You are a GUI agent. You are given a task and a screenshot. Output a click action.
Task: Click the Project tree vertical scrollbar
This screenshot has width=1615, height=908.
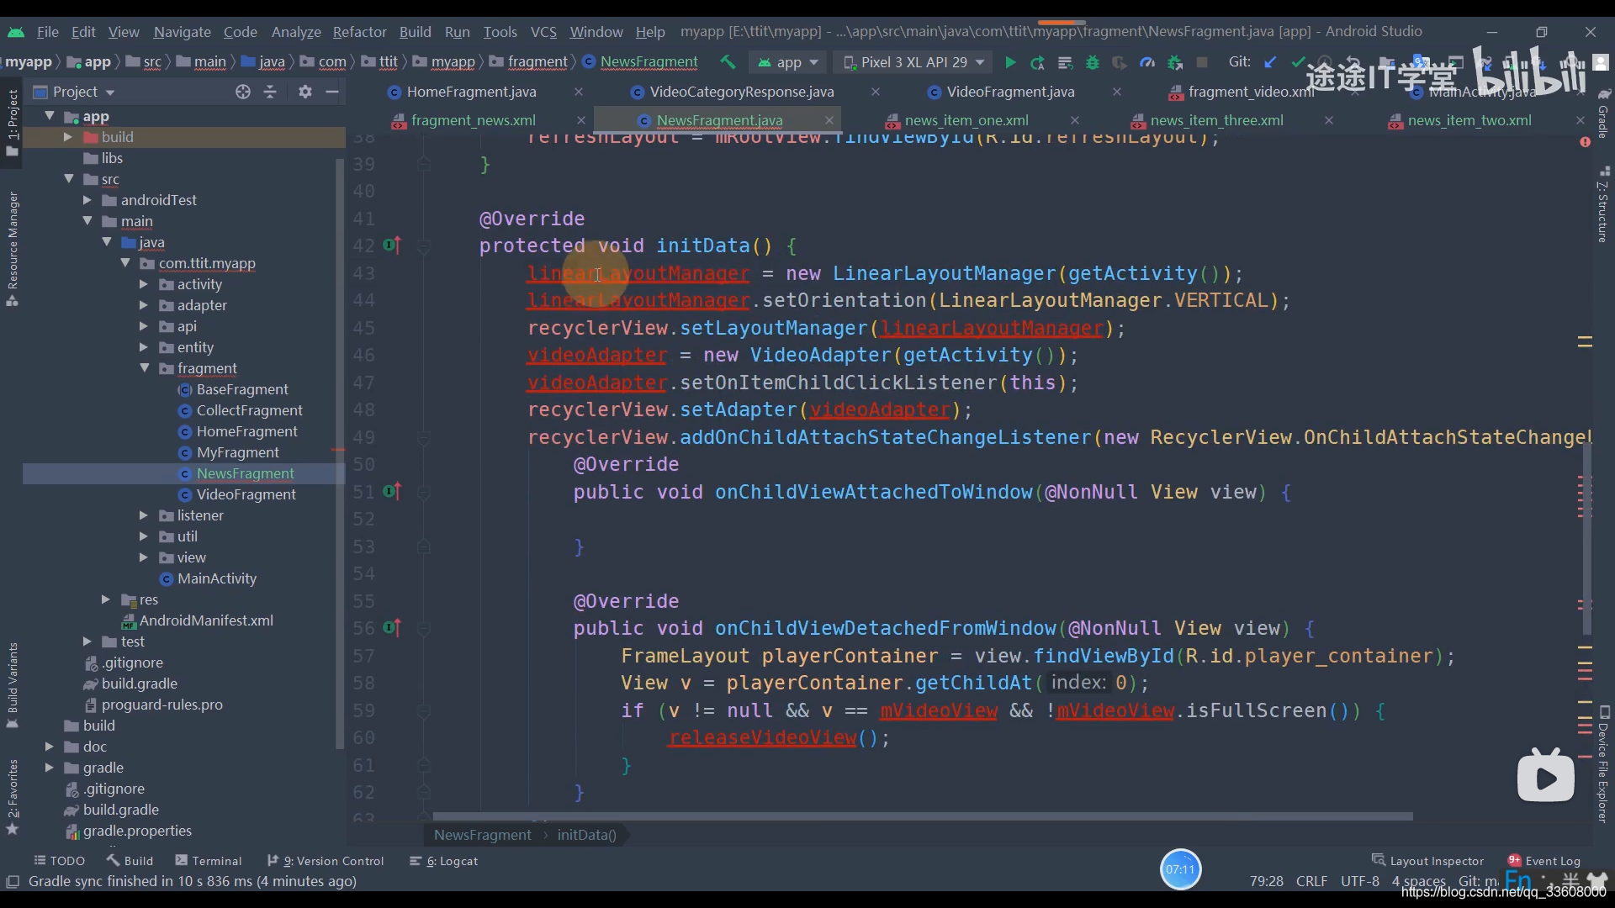340,454
